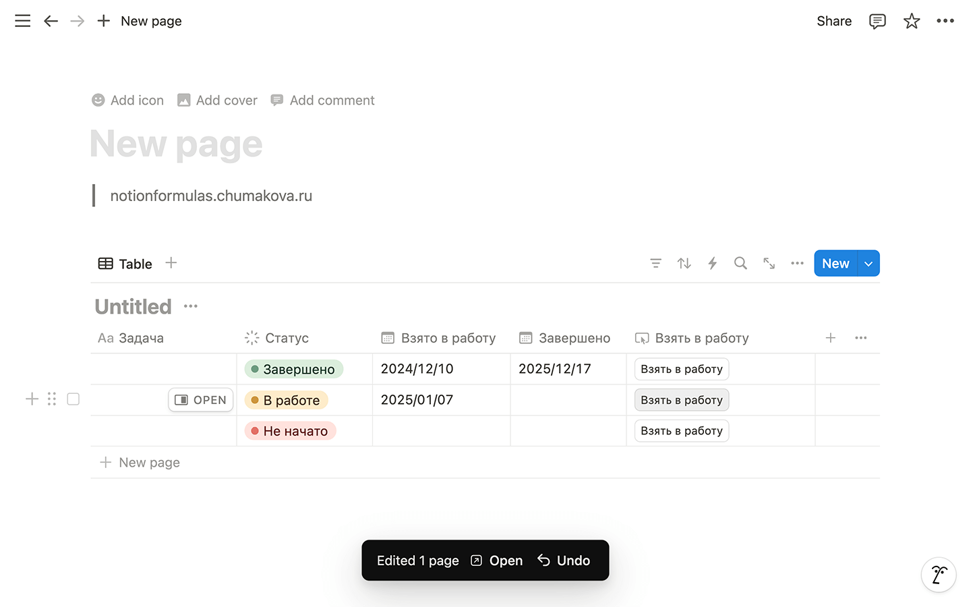This screenshot has width=971, height=607.
Task: Click the New page title placeholder
Action: (x=176, y=144)
